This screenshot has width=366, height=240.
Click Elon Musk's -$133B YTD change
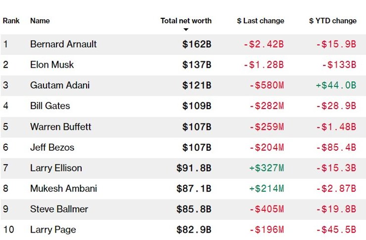[339, 65]
